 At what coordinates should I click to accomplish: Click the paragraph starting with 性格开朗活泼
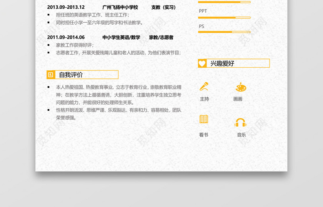(119, 114)
